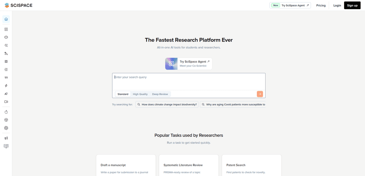Open the 'Patent Search' task card
Image resolution: width=365 pixels, height=176 pixels.
[252, 165]
